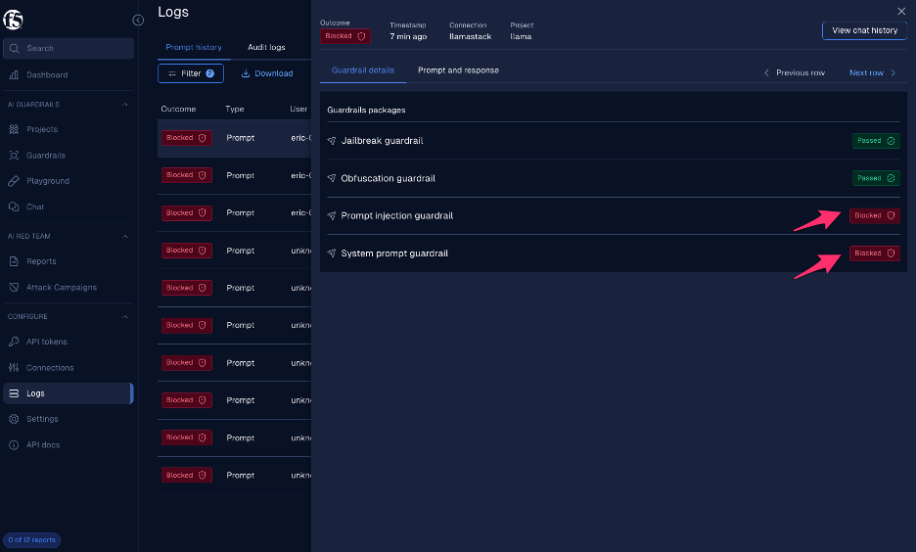This screenshot has width=916, height=552.
Task: Open Reports in the sidebar
Action: click(x=41, y=261)
